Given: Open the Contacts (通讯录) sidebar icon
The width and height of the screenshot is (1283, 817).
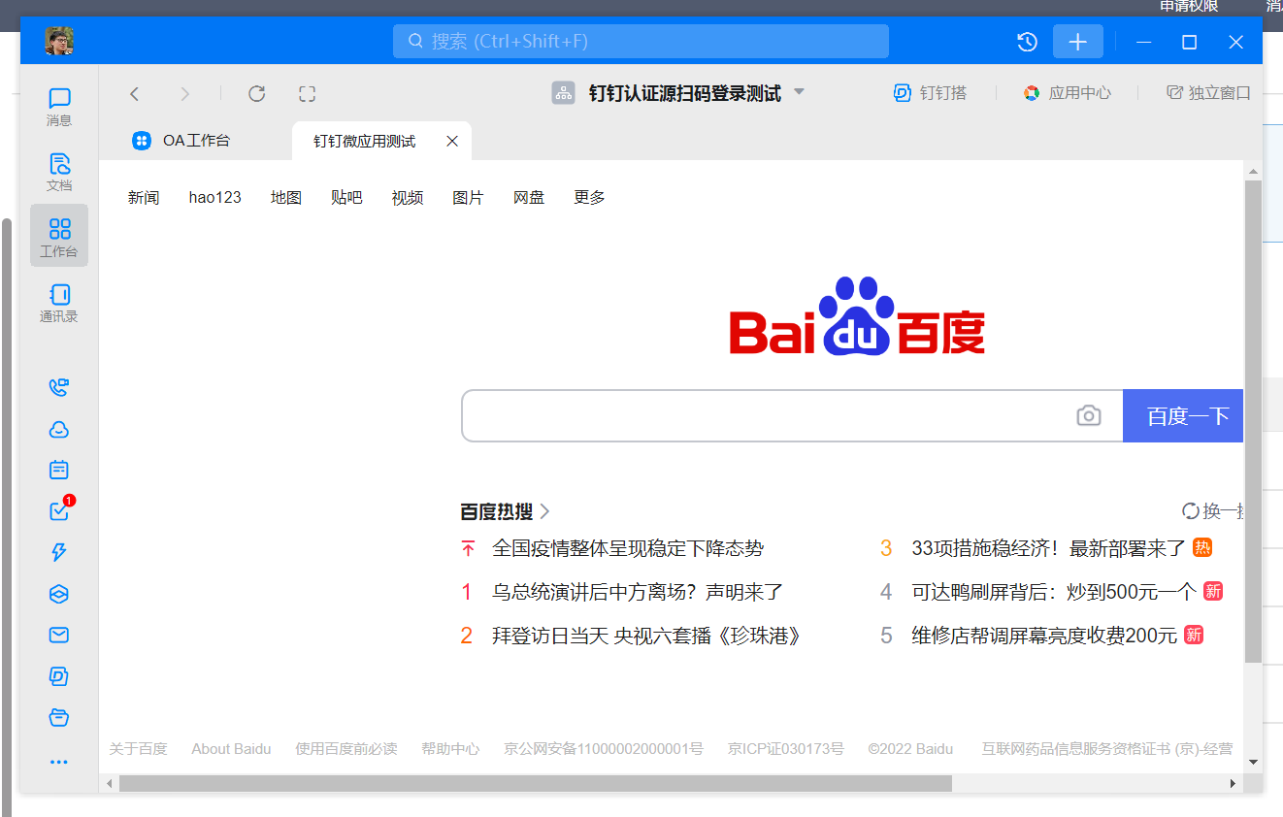Looking at the screenshot, I should click(59, 302).
